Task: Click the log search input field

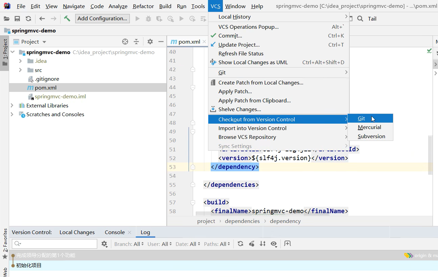Action: [54, 244]
